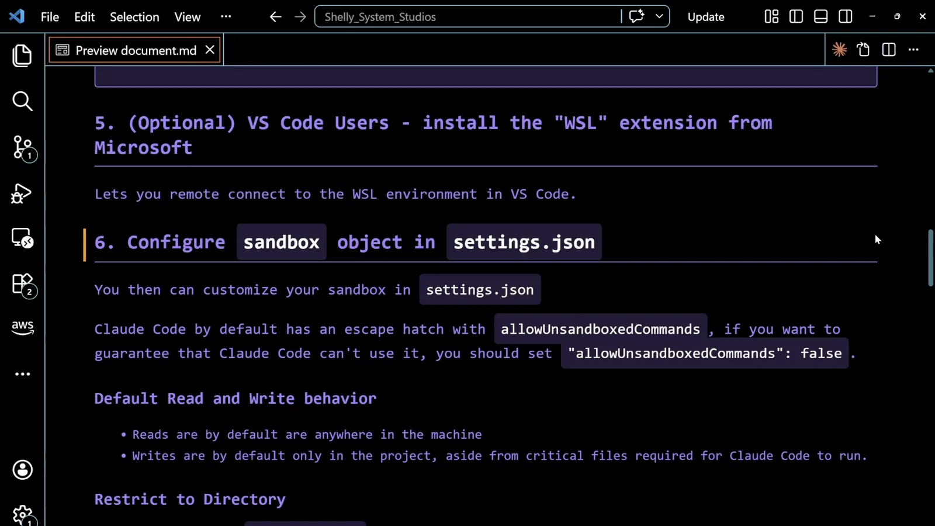Open the File menu

tap(50, 17)
